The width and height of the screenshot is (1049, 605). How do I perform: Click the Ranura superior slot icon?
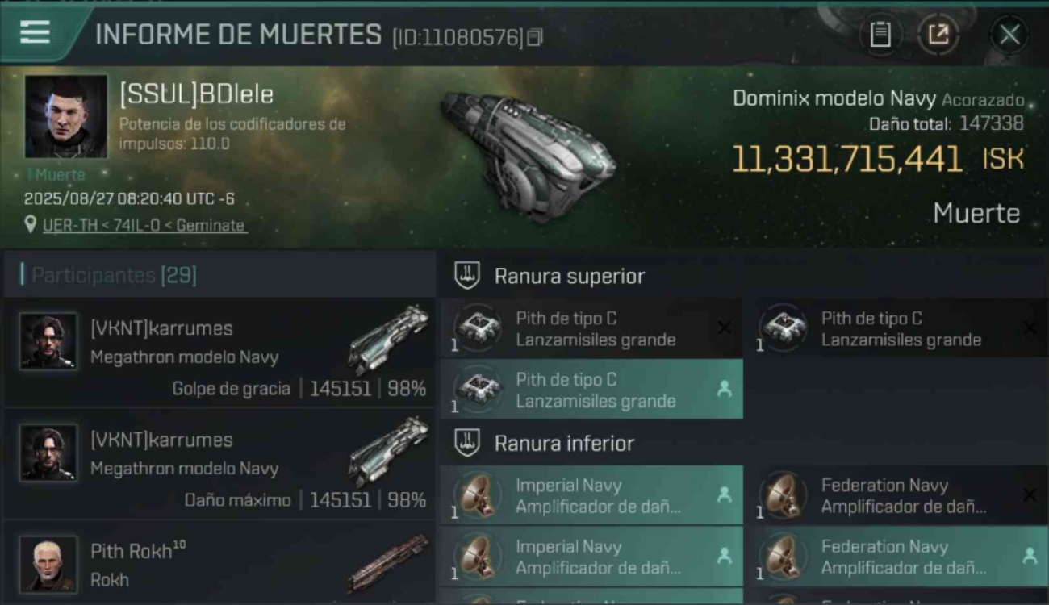click(x=466, y=276)
